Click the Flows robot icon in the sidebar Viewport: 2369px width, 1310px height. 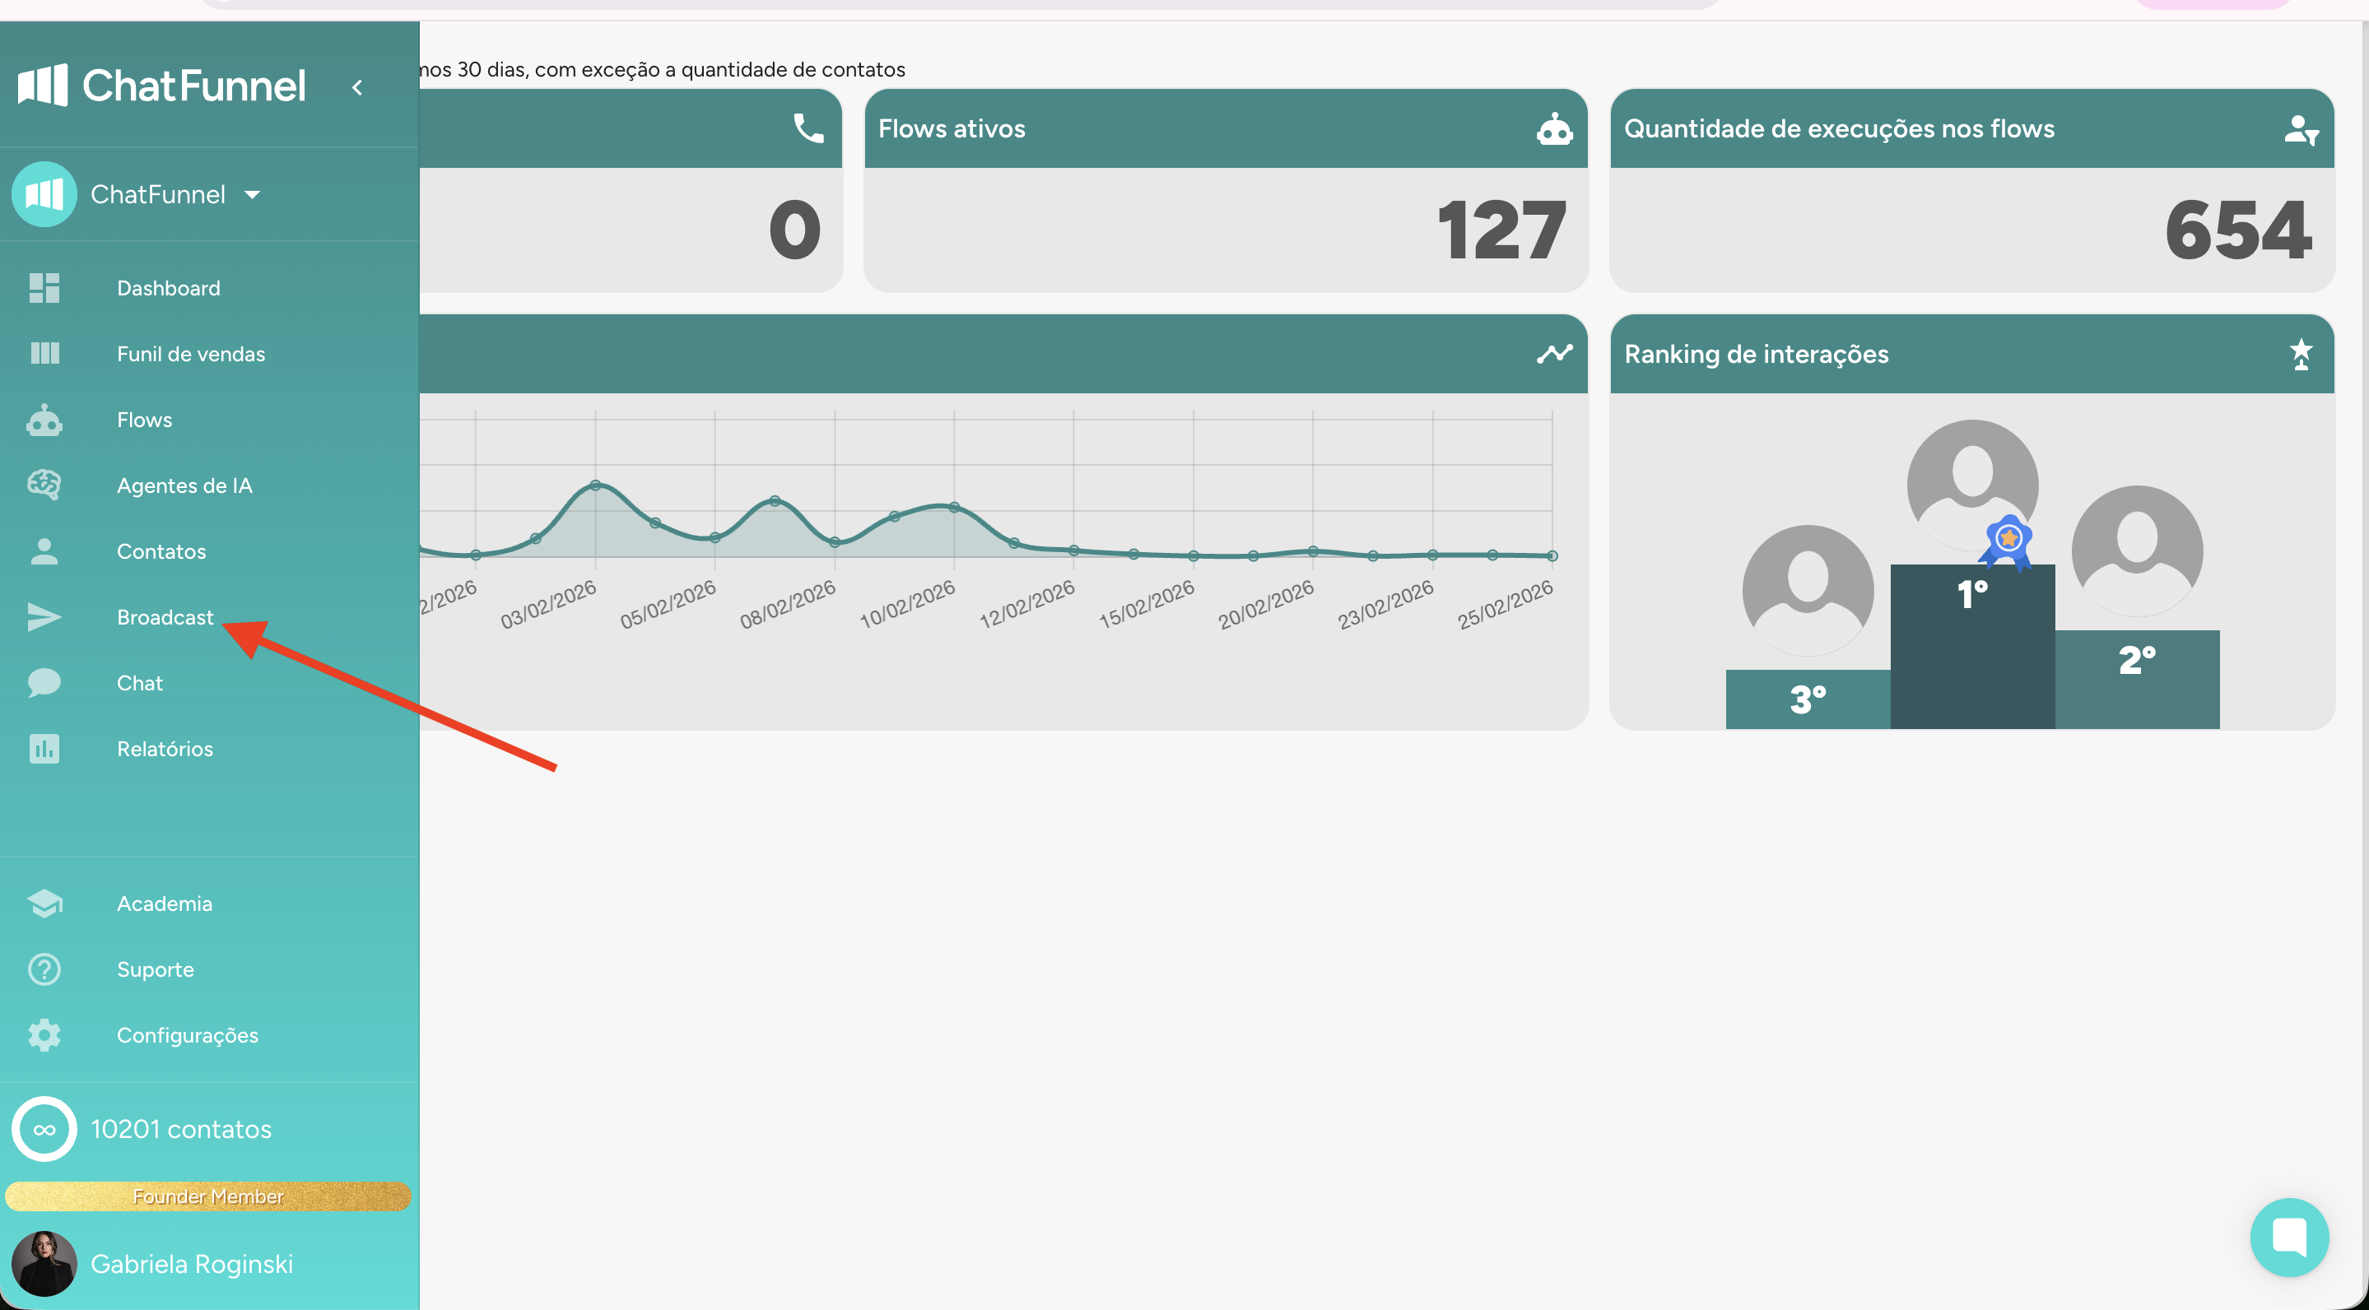[44, 420]
